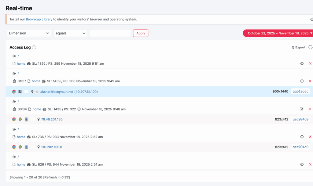The image size is (313, 186).
Task: Delete the 2:51 am pageview with the red X
Action: click(310, 164)
